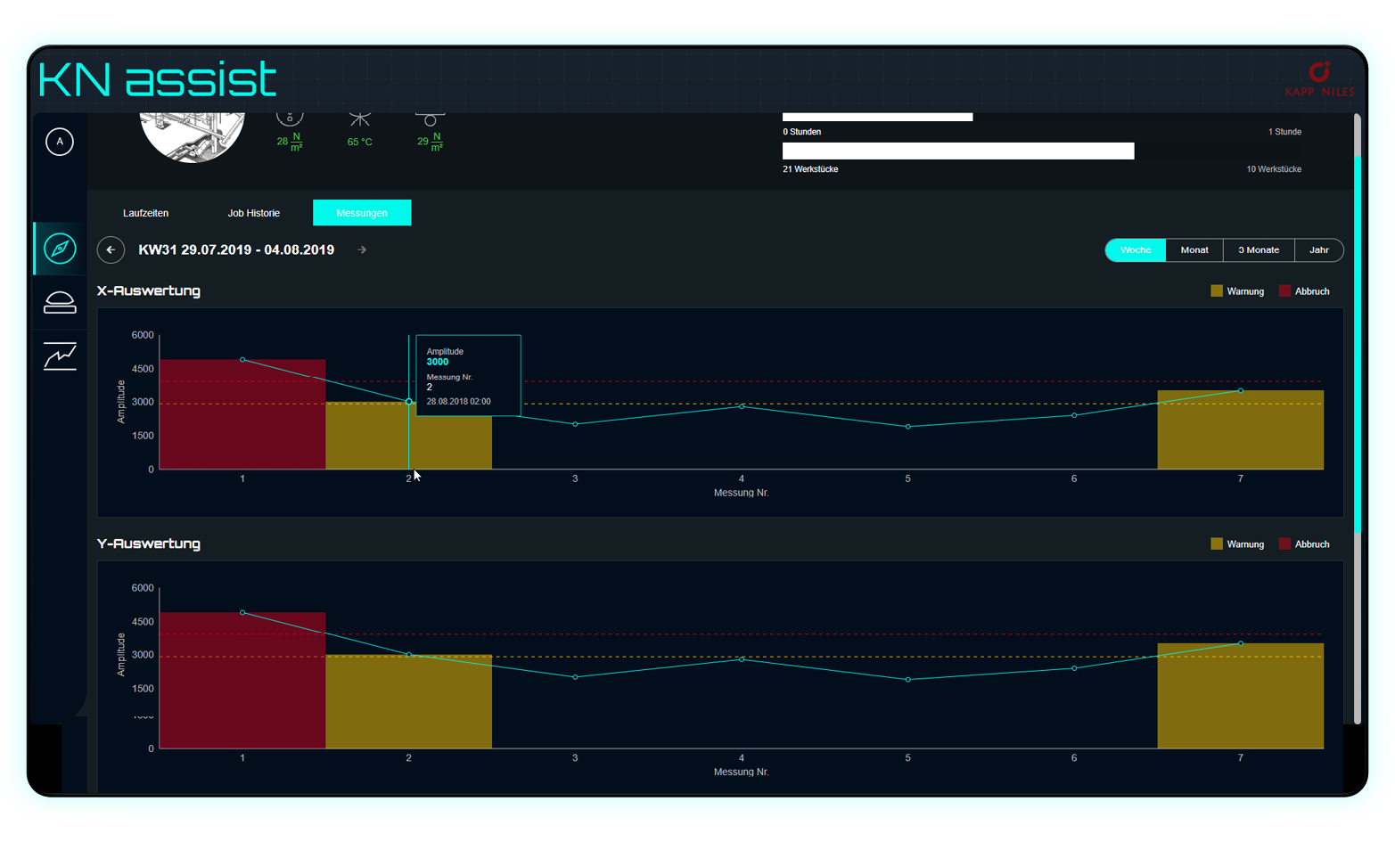Click measurement 6 data point in Y-Auswertung
This screenshot has width=1395, height=842.
pyautogui.click(x=1074, y=668)
